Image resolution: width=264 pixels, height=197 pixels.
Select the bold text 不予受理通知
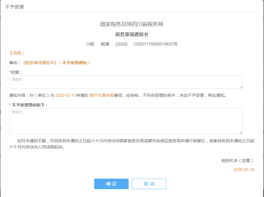tap(75, 63)
